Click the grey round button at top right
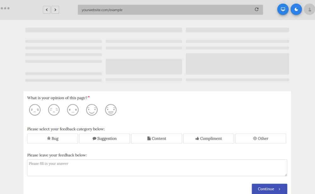315x194 pixels. coord(309,9)
